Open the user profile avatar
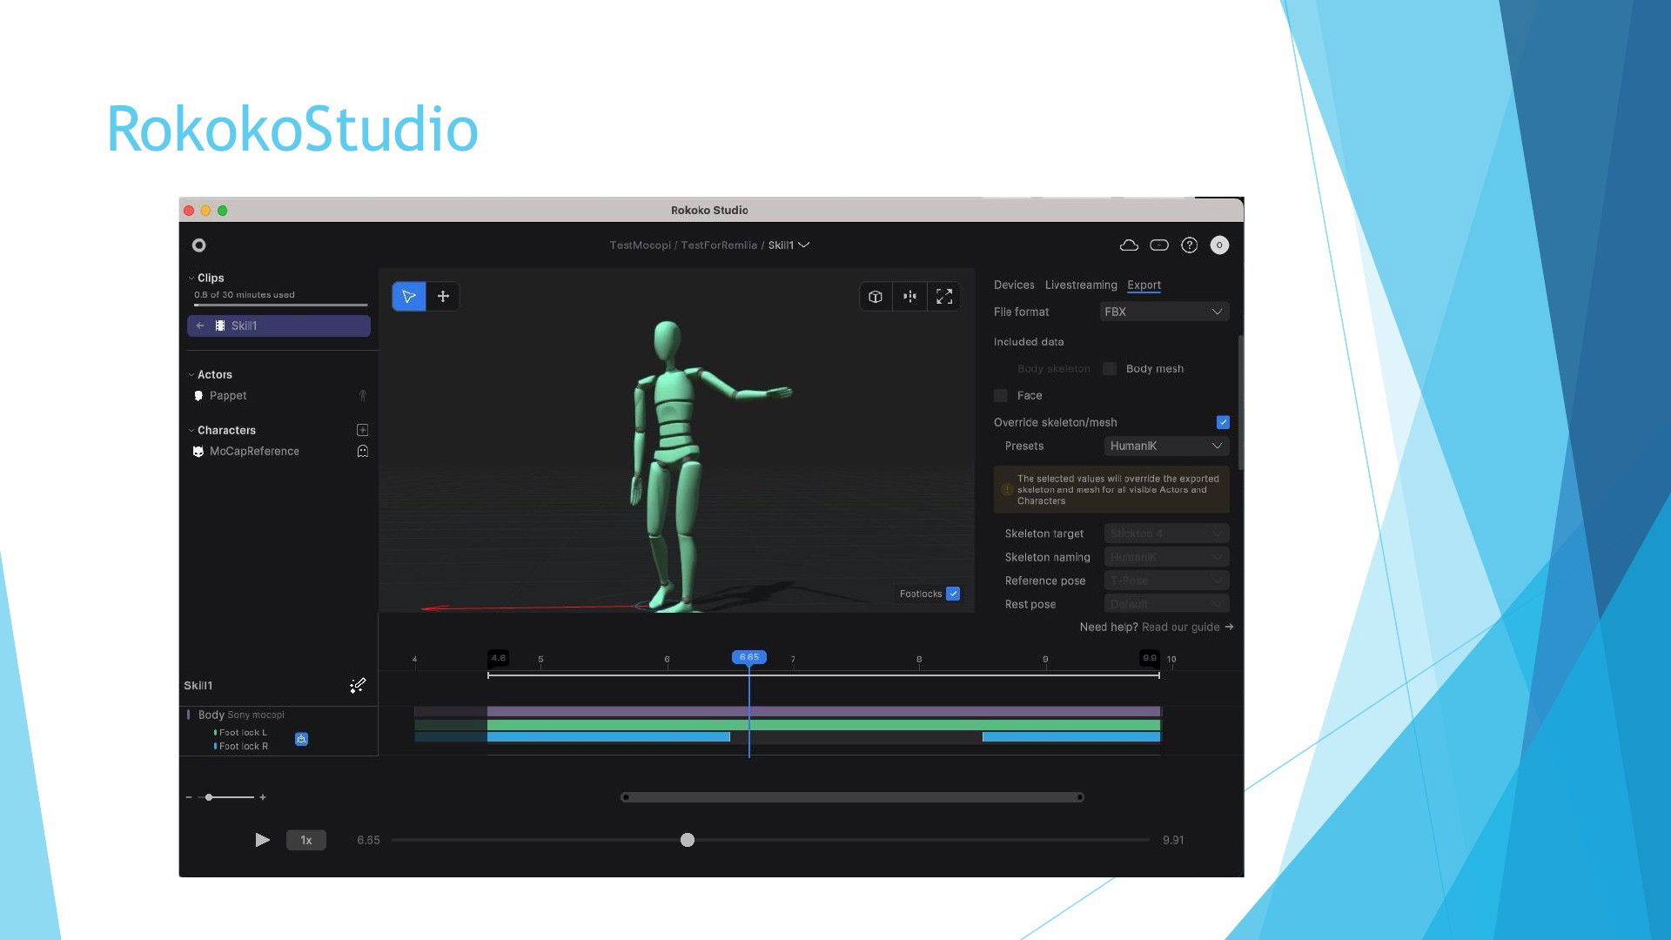Viewport: 1671px width, 940px height. click(x=1219, y=245)
